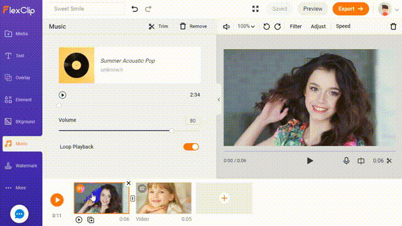Undo the last action
The width and height of the screenshot is (402, 226).
pos(134,9)
